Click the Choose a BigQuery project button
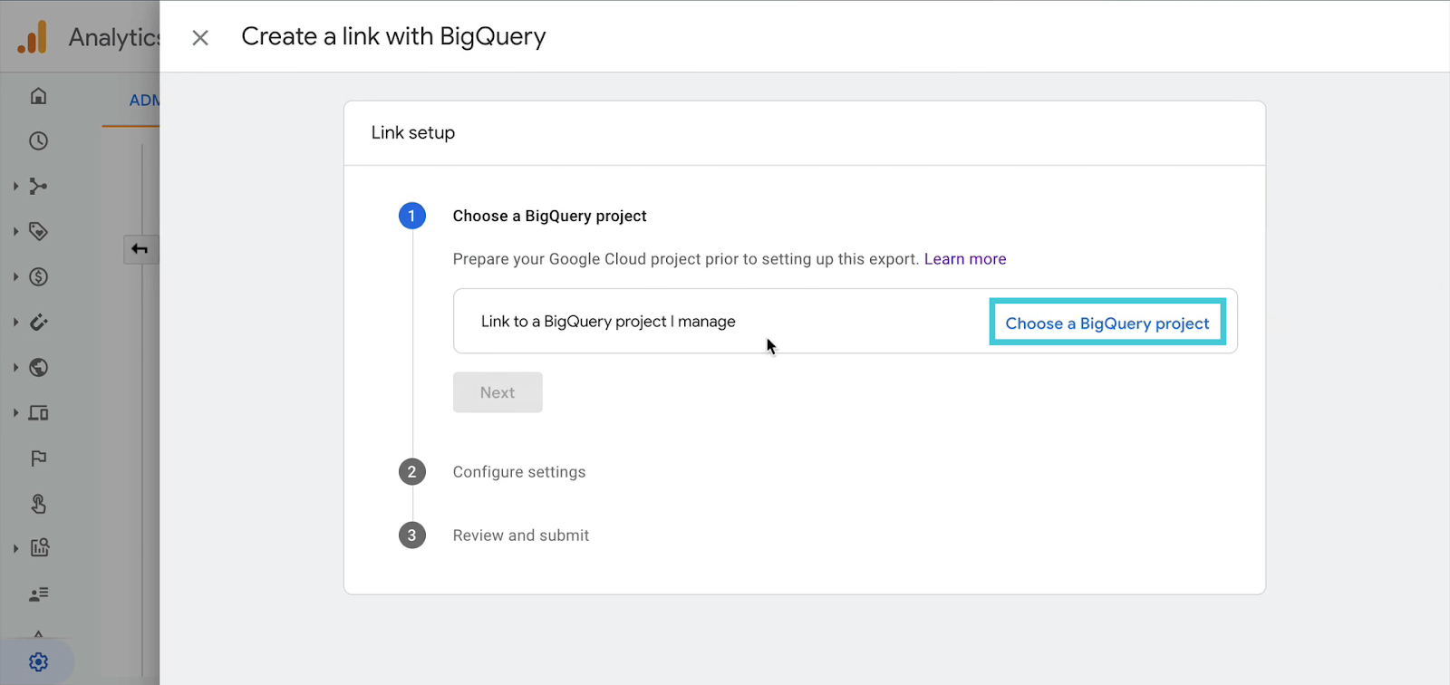 click(x=1107, y=323)
